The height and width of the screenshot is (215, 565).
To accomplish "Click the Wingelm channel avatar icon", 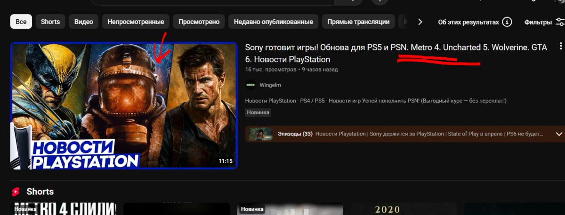I will click(x=250, y=85).
